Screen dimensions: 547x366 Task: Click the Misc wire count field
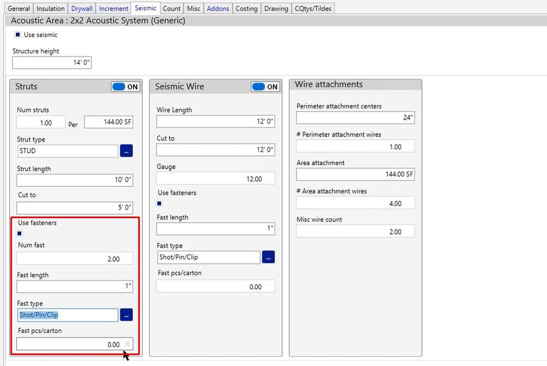tap(355, 232)
